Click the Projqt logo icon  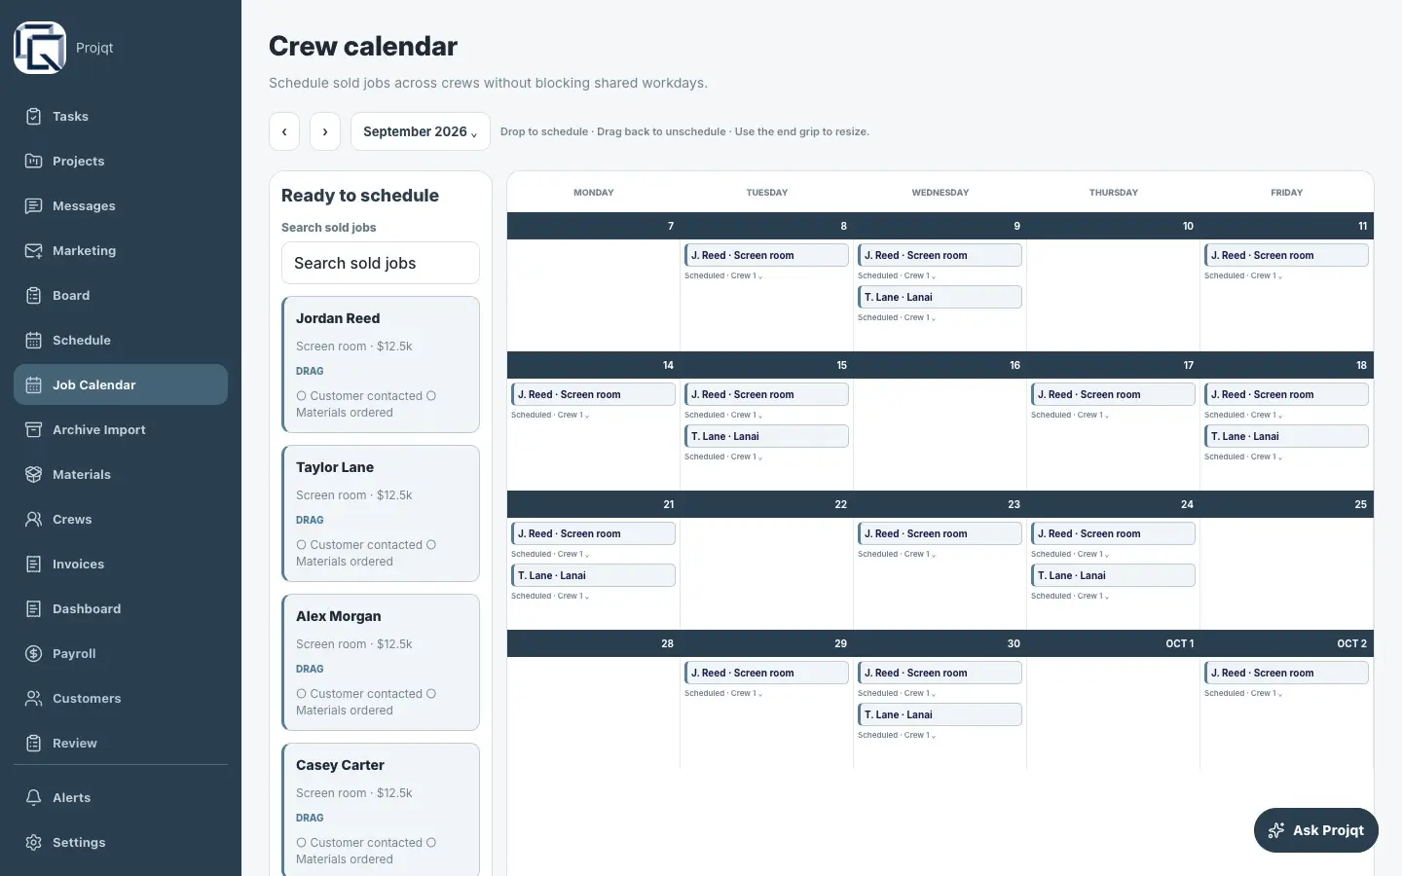pos(40,48)
